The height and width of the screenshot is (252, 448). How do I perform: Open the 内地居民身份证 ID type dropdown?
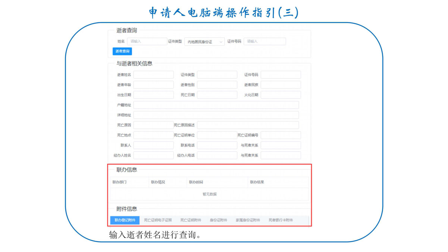click(x=204, y=42)
